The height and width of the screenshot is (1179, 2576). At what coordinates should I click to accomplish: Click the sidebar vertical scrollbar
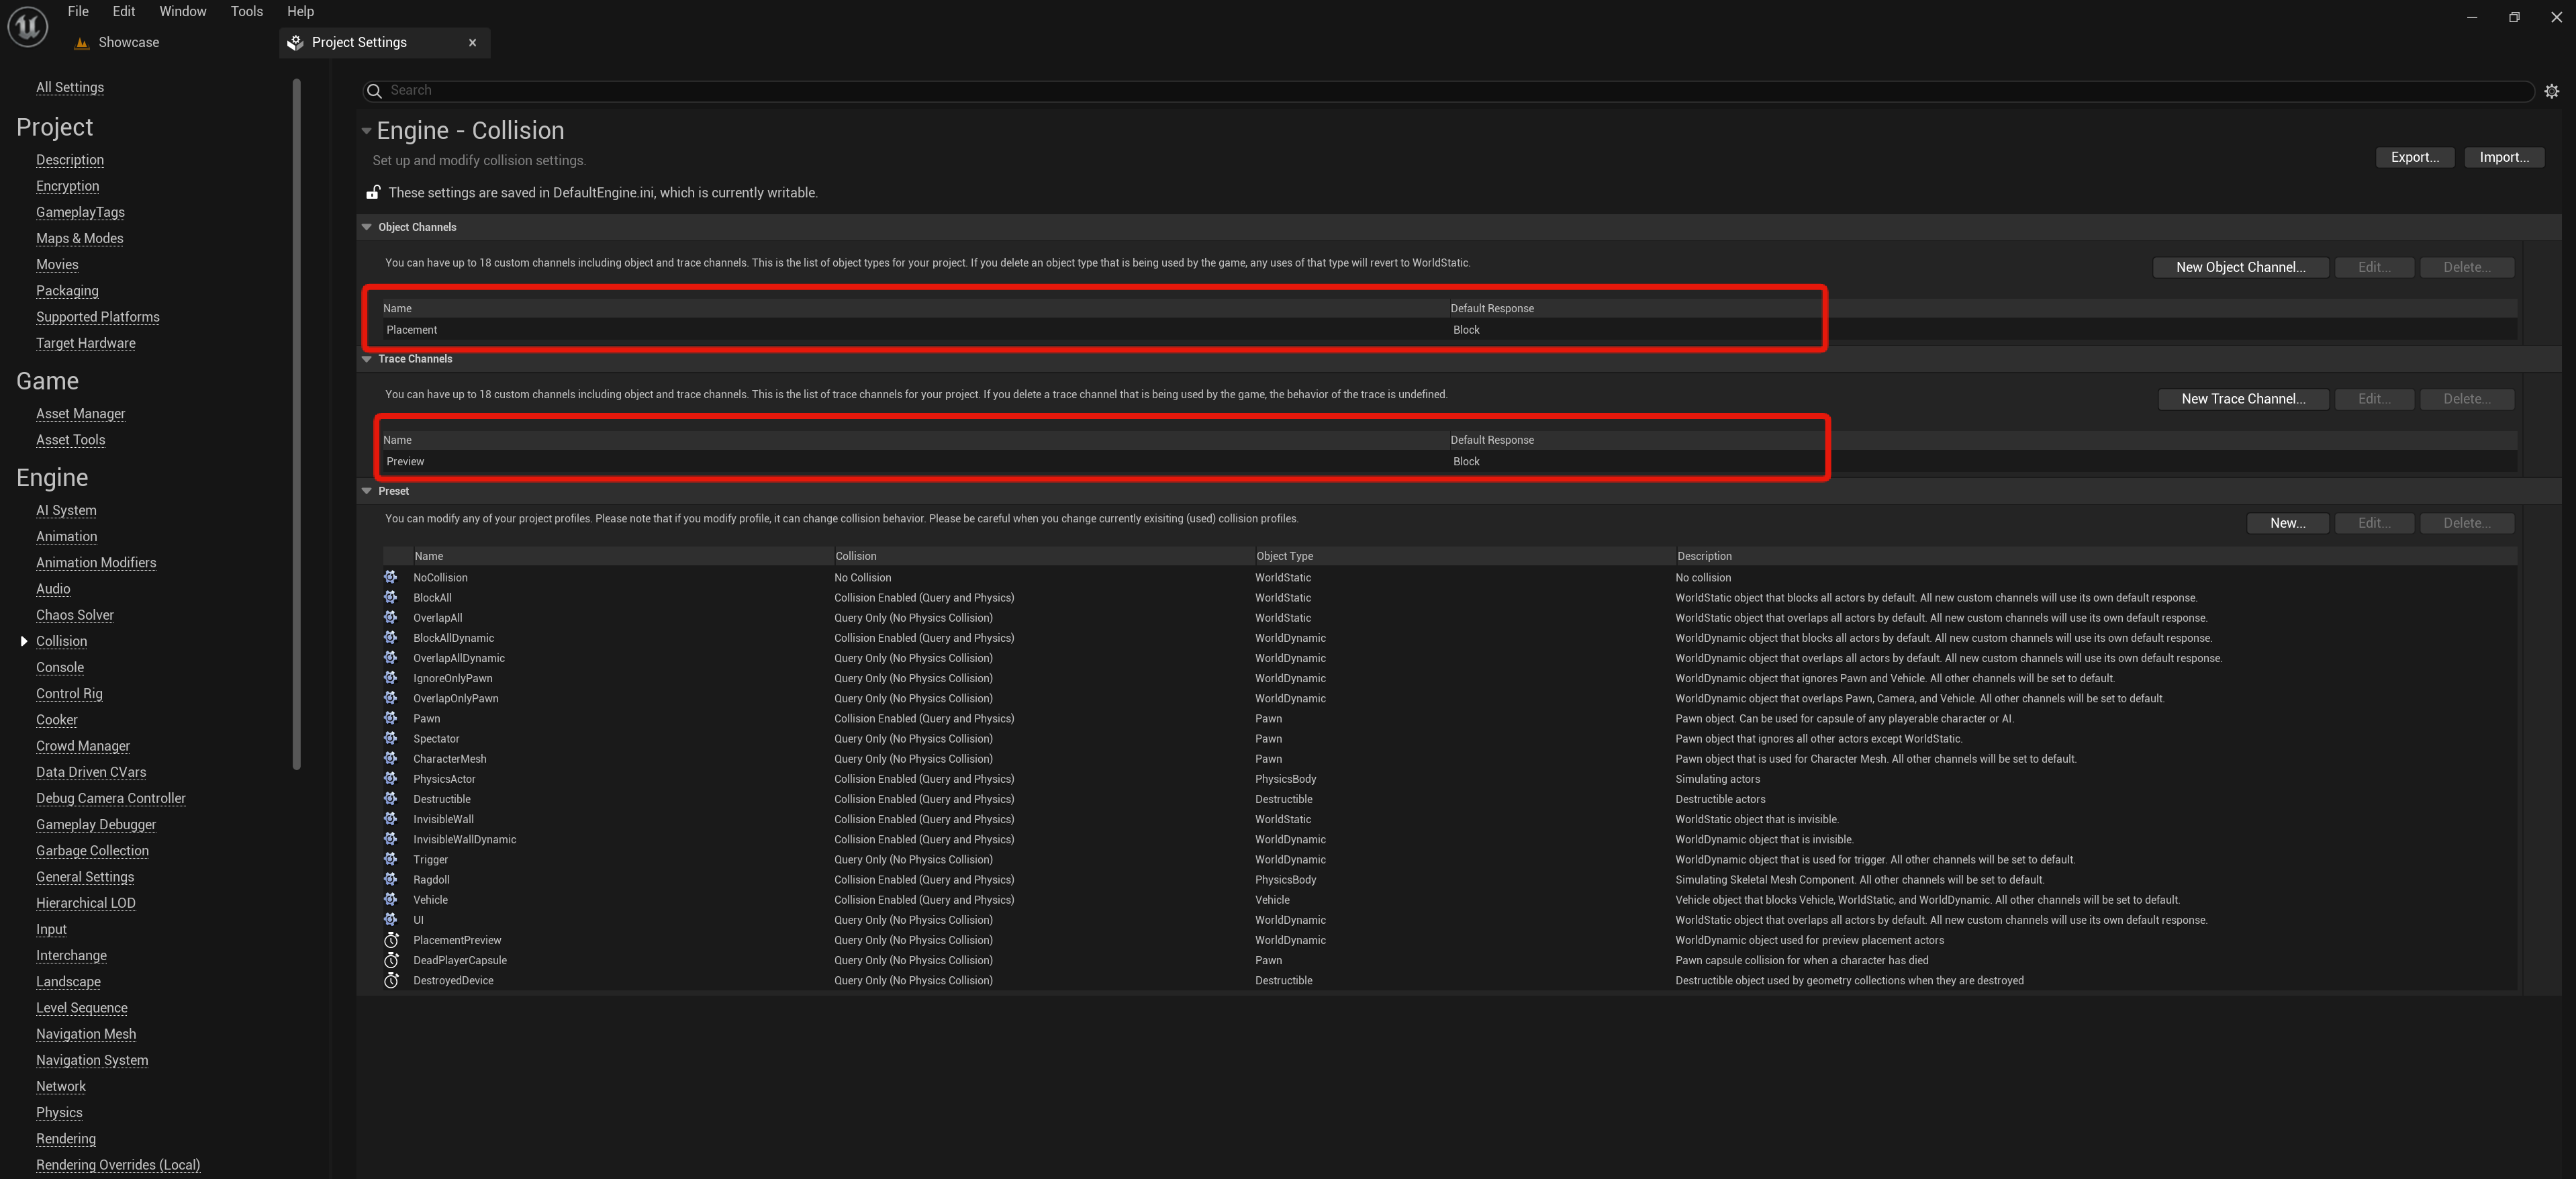(x=296, y=425)
